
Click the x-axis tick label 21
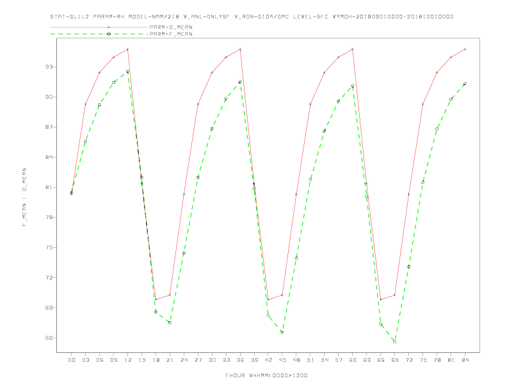[170, 360]
